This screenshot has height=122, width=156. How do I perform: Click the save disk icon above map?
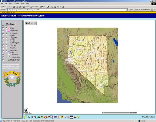[26, 23]
